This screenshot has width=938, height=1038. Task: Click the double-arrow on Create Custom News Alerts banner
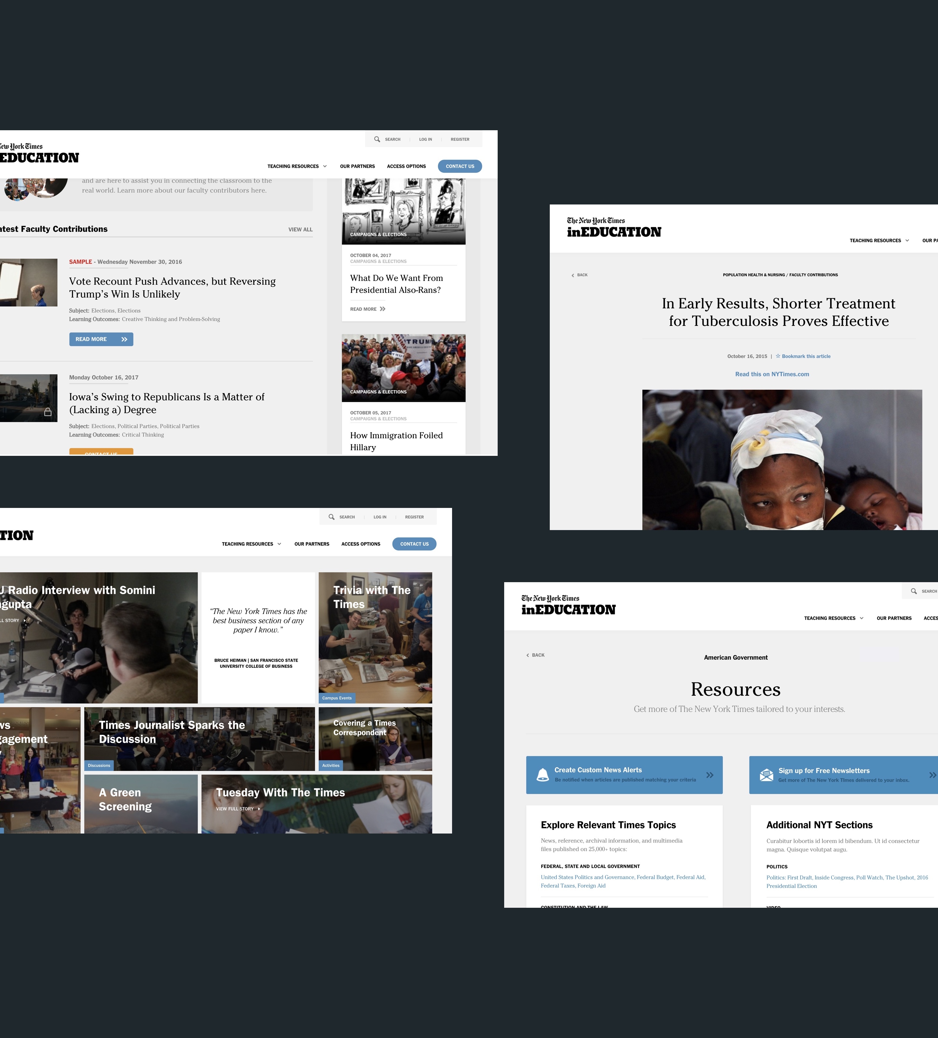[x=710, y=775]
